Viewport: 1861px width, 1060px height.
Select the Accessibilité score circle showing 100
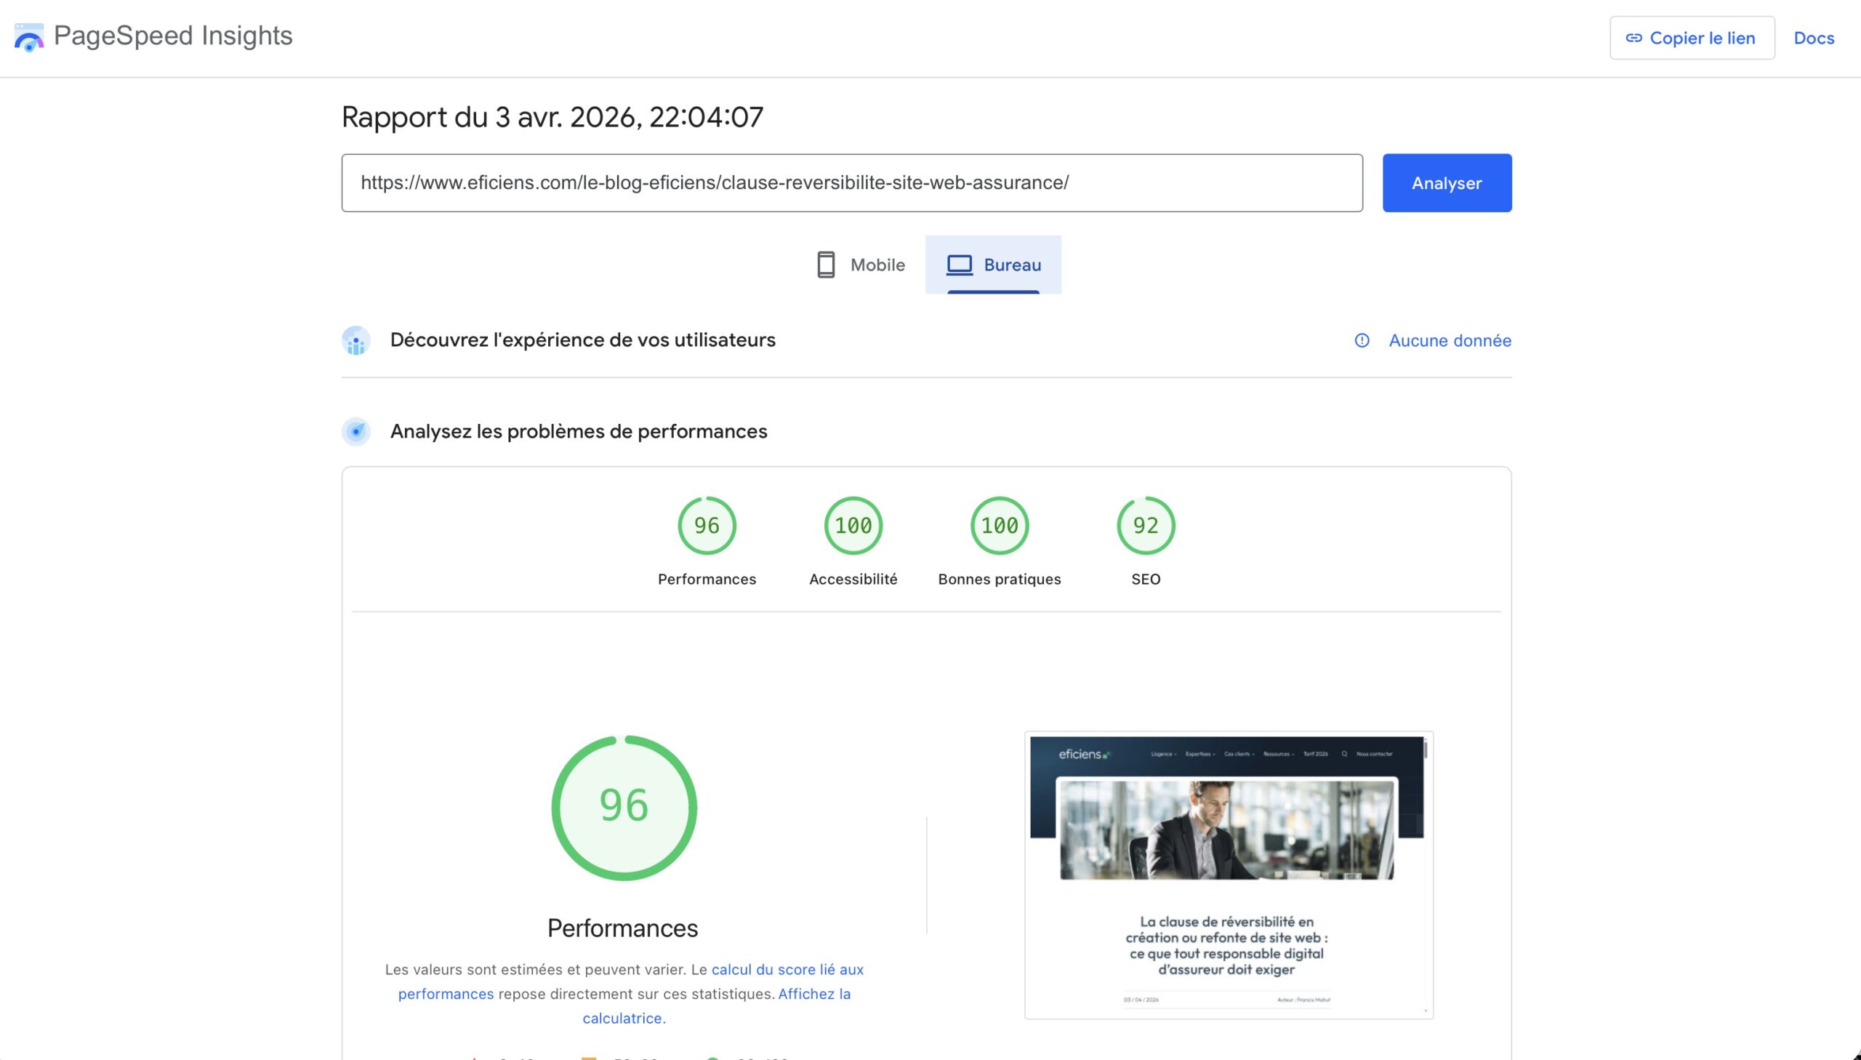[852, 525]
